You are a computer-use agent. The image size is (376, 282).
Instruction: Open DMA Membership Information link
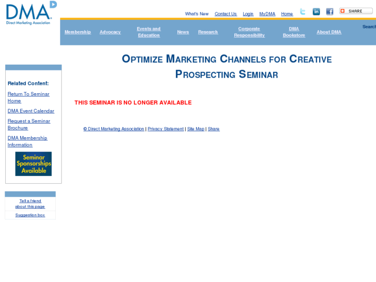(27, 141)
